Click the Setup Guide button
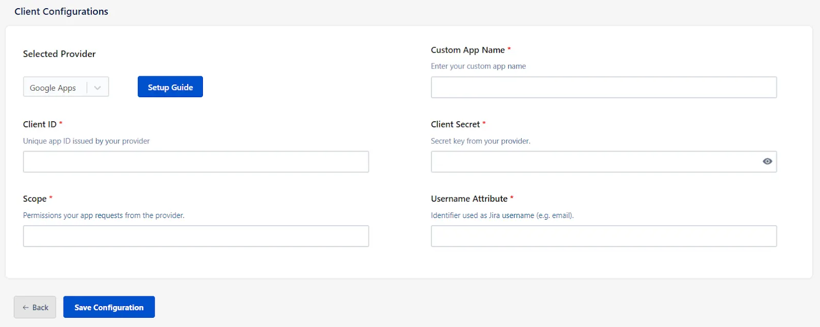The image size is (820, 327). click(170, 87)
